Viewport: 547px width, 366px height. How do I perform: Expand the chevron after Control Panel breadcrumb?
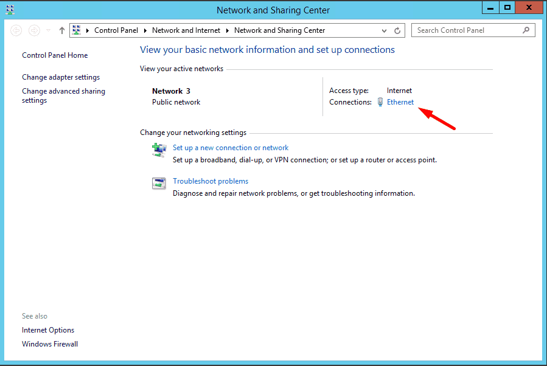coord(145,30)
